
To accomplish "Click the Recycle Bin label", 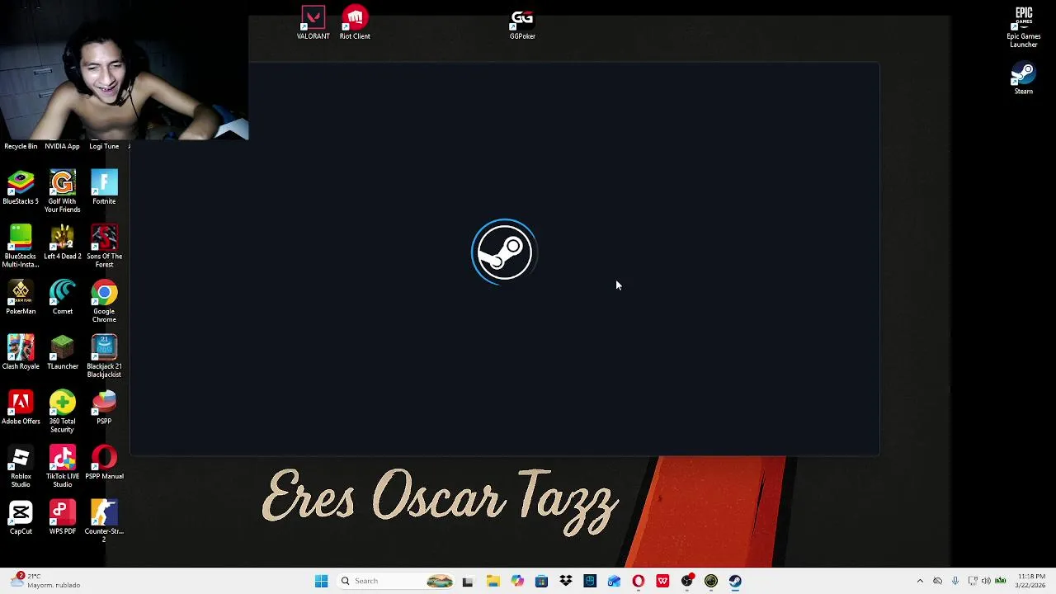I will click(x=21, y=146).
